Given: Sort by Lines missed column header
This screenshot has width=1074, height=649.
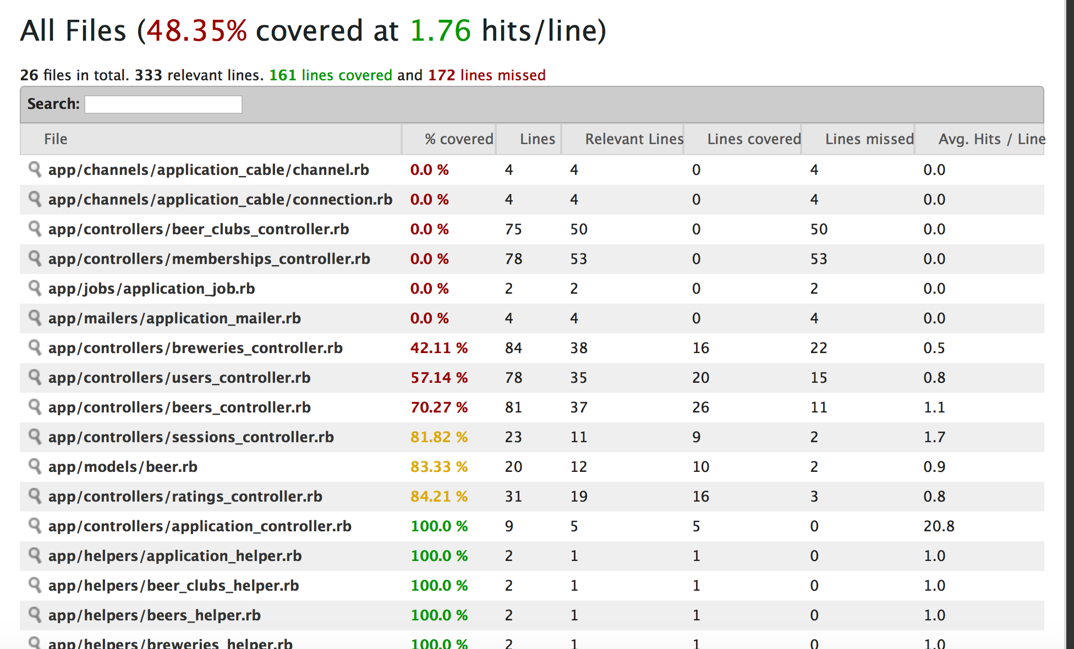Looking at the screenshot, I should [x=869, y=139].
